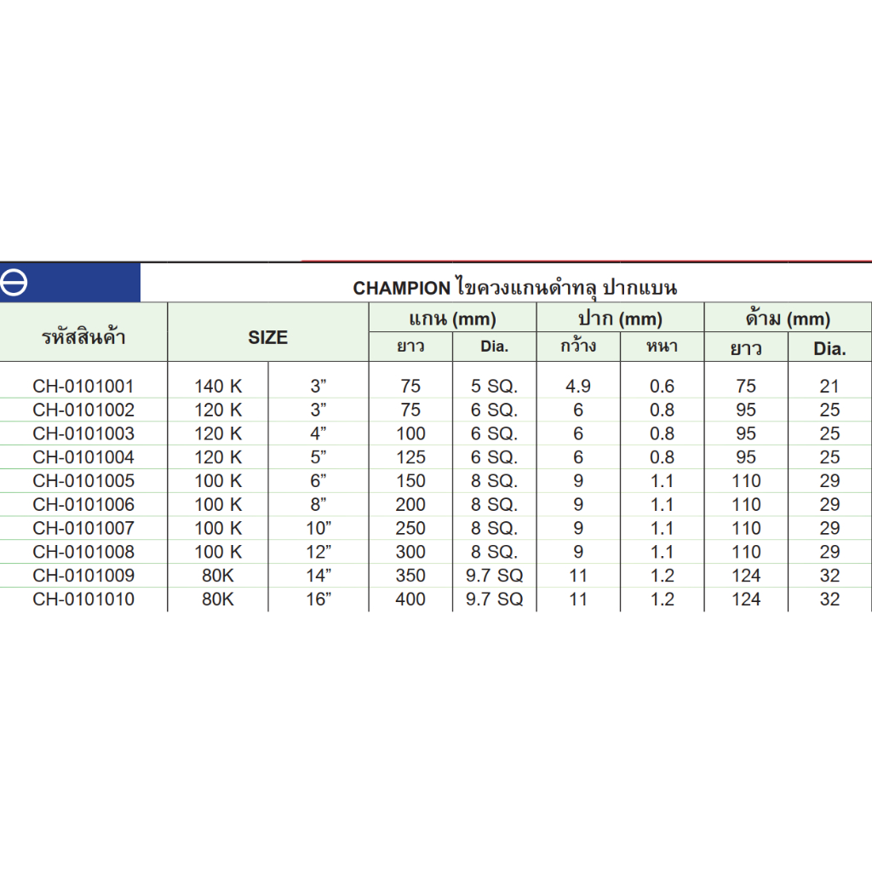872x872 pixels.
Task: Select the table title CHAMPION heading
Action: 515,288
